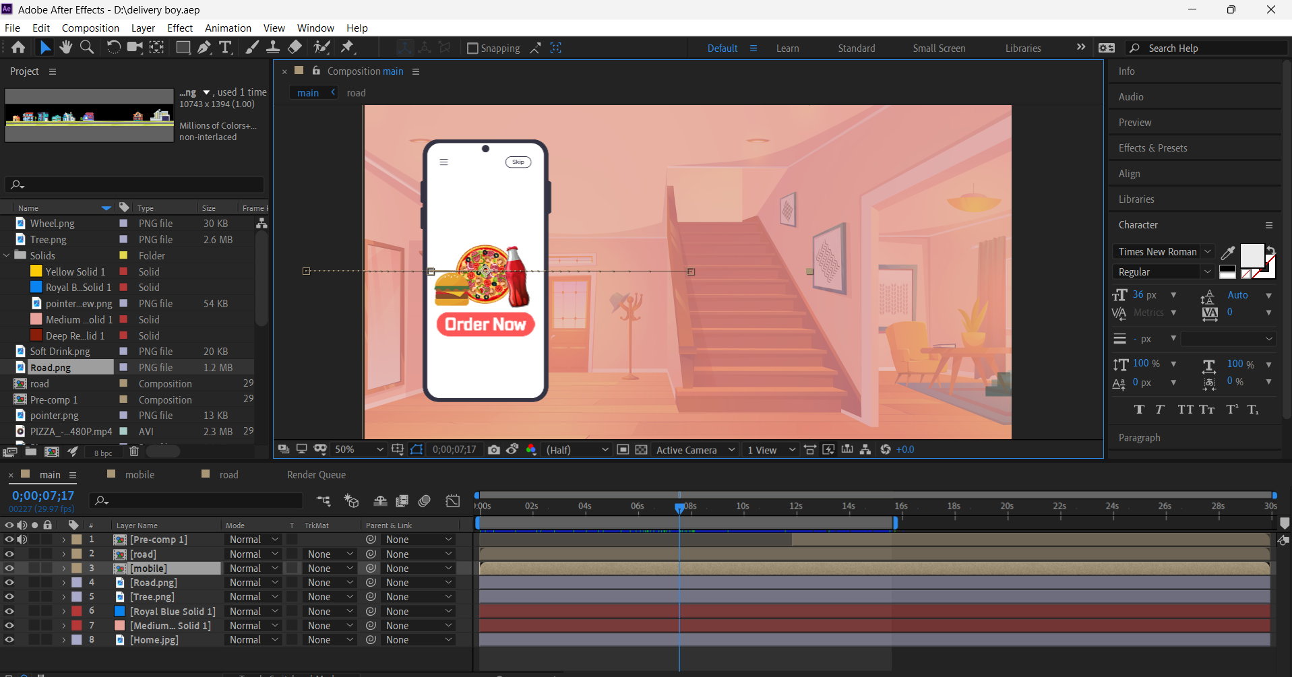Viewport: 1292px width, 677px height.
Task: Switch to the Render Queue tab
Action: (315, 474)
